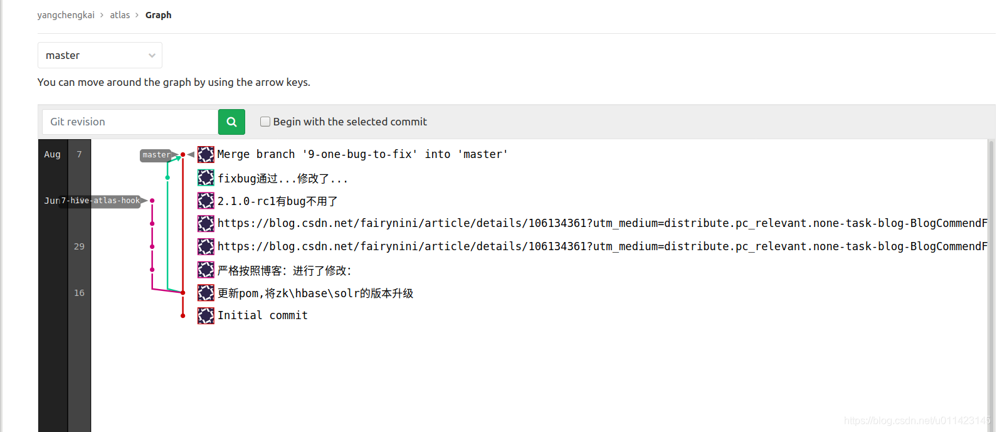Screen dimensions: 997x432
Task: Click the avatar on the first blog URL commit
Action: 206,223
